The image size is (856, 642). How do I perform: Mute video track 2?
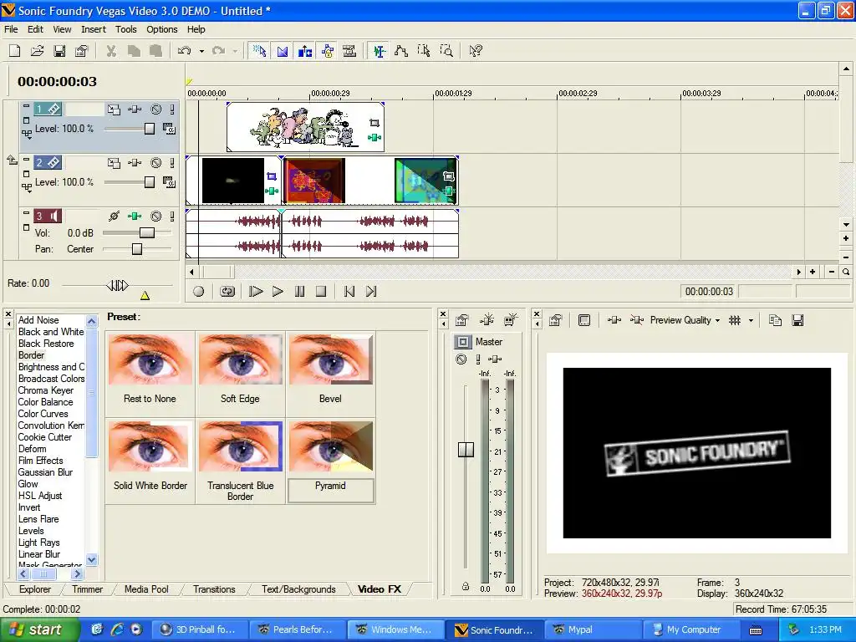(x=156, y=163)
